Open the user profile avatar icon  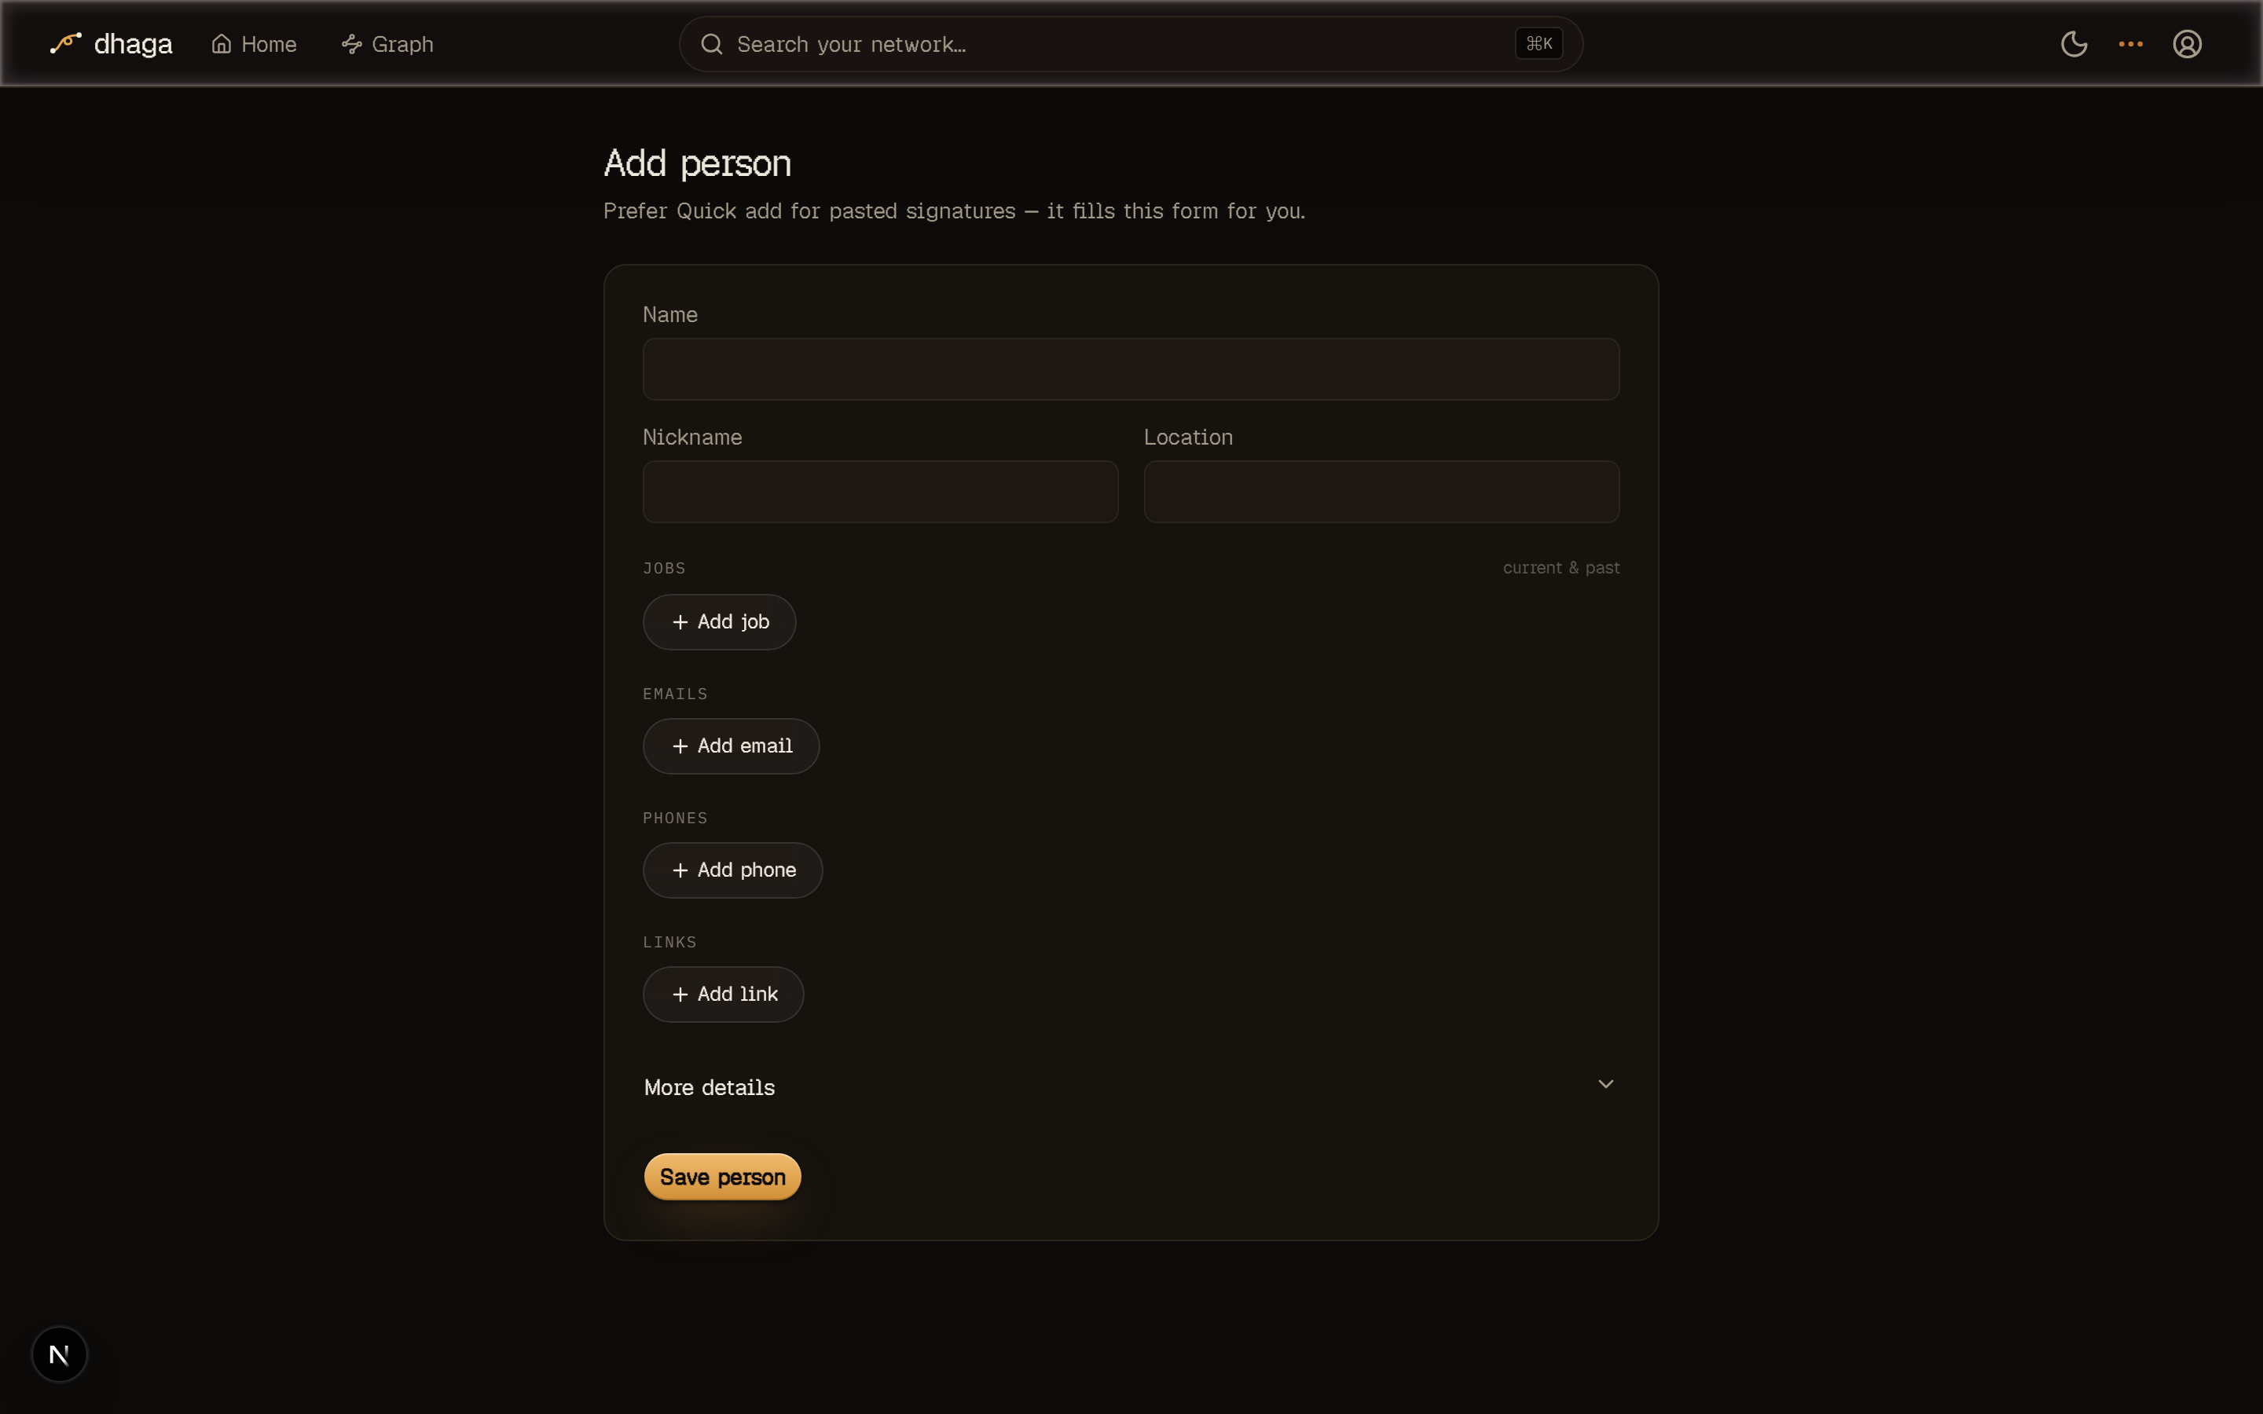tap(2186, 44)
